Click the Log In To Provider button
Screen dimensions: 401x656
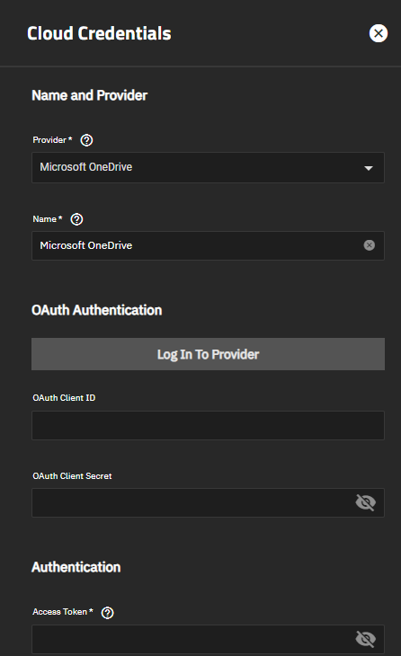[x=208, y=354]
